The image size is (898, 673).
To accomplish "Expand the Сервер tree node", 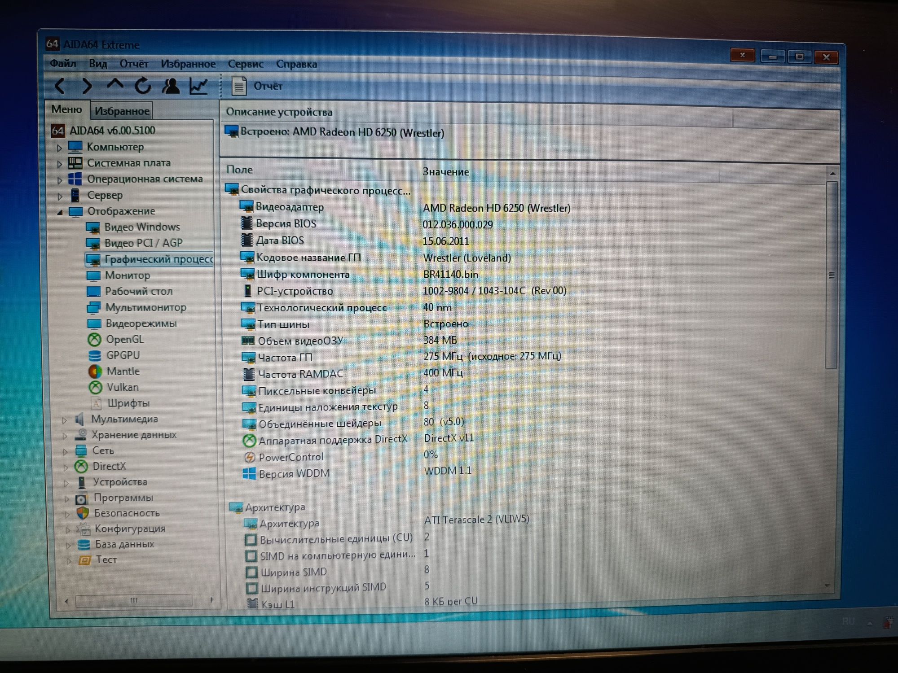I will pos(60,196).
